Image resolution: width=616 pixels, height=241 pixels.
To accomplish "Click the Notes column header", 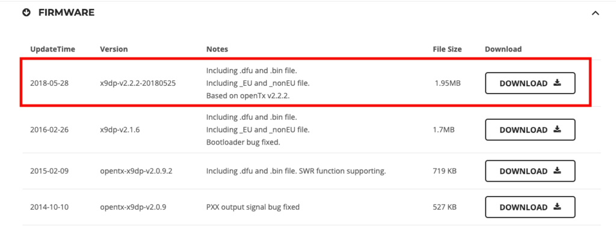I will (217, 49).
